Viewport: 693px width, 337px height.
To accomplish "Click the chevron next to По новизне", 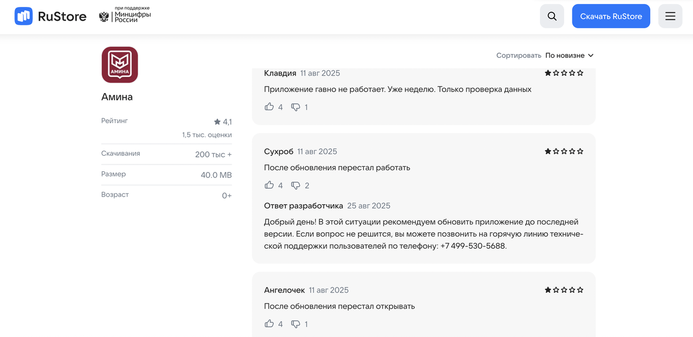I will pos(590,55).
